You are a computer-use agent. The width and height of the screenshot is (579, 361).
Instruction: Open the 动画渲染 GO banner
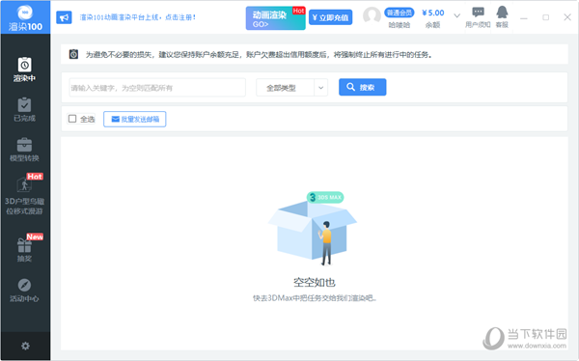[275, 18]
